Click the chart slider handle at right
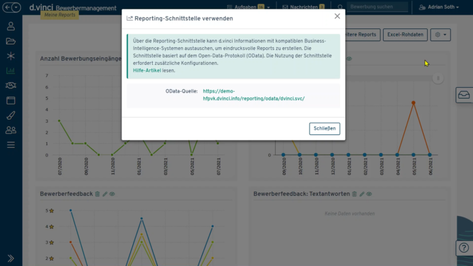Screen dimensions: 473x266 pyautogui.click(x=438, y=78)
